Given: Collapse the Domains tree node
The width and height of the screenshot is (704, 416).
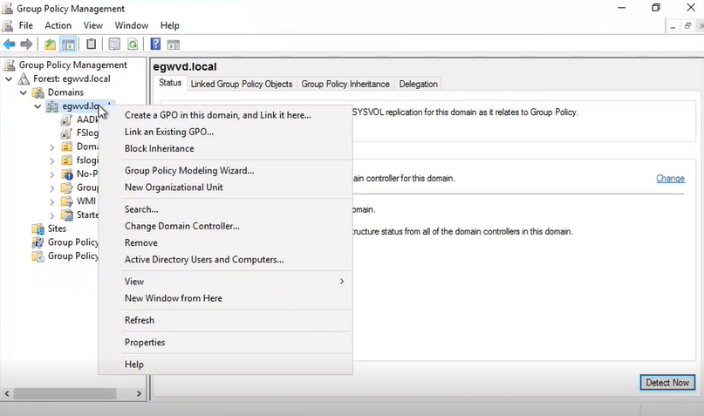Looking at the screenshot, I should click(24, 92).
